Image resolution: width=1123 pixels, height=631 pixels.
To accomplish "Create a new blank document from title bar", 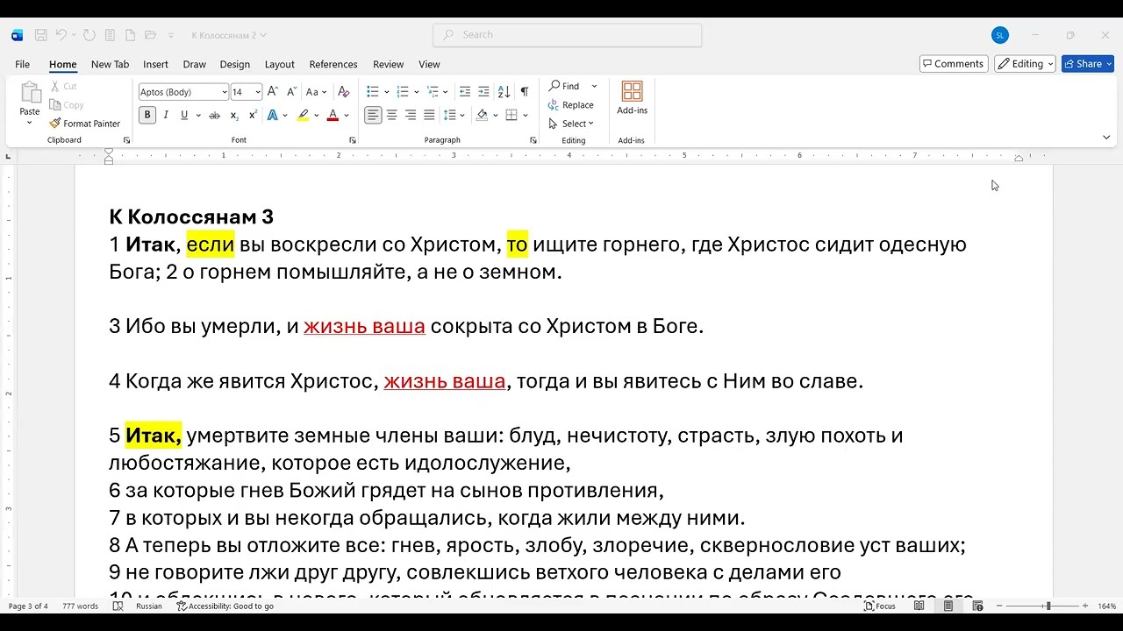I will [130, 35].
